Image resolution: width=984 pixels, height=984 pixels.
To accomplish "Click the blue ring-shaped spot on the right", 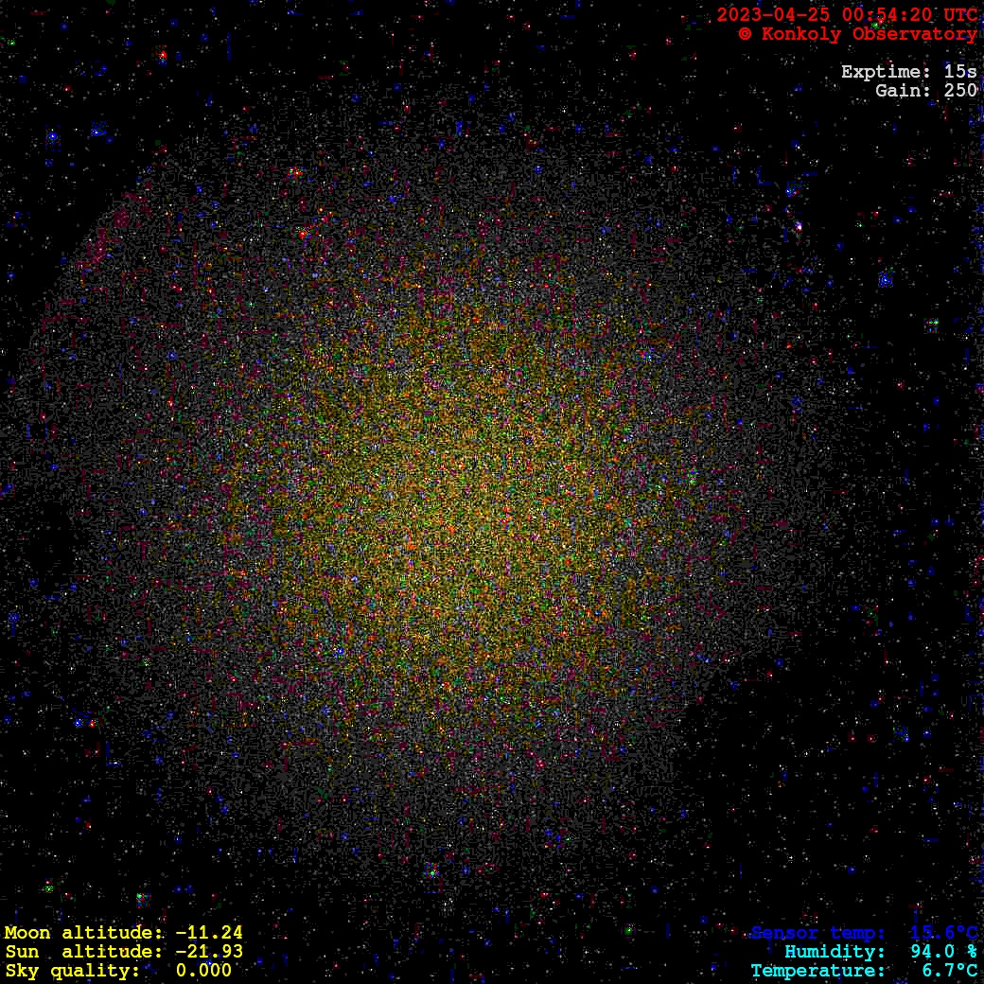I will click(x=886, y=280).
